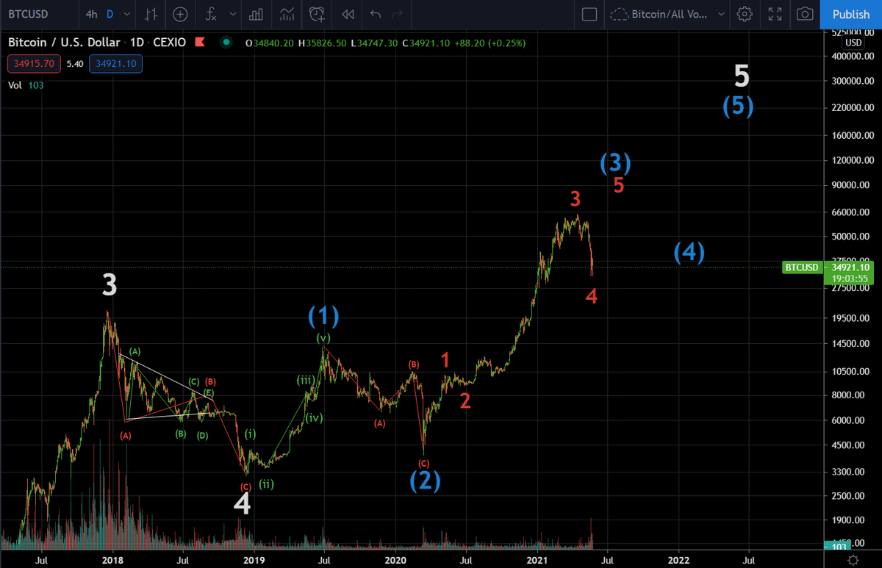Take a chart snapshot with the camera icon
882x568 pixels.
pyautogui.click(x=806, y=14)
